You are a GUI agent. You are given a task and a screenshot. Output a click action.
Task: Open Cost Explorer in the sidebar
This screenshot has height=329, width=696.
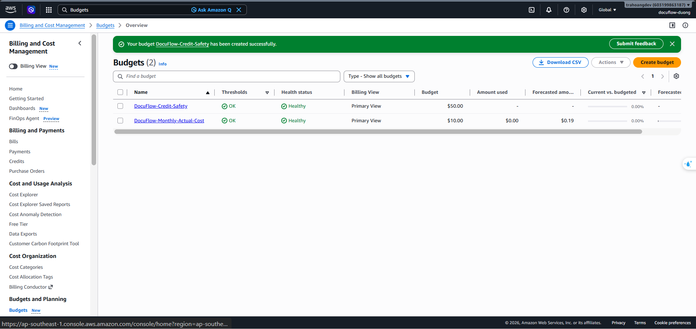pos(24,195)
